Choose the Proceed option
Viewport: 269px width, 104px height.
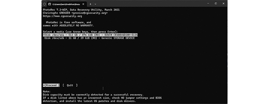[x=51, y=85]
